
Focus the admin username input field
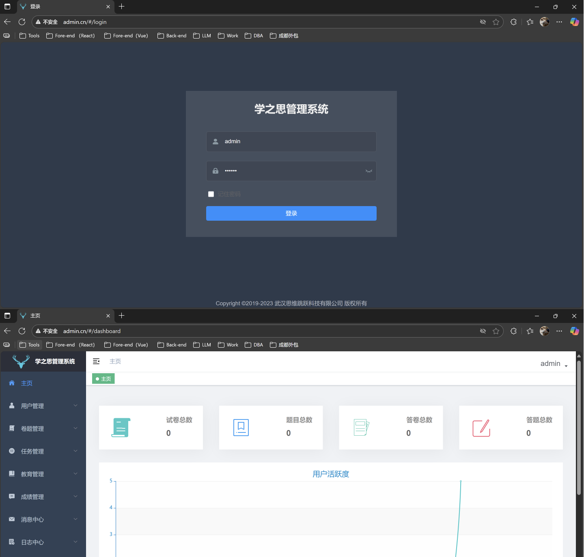pyautogui.click(x=291, y=142)
